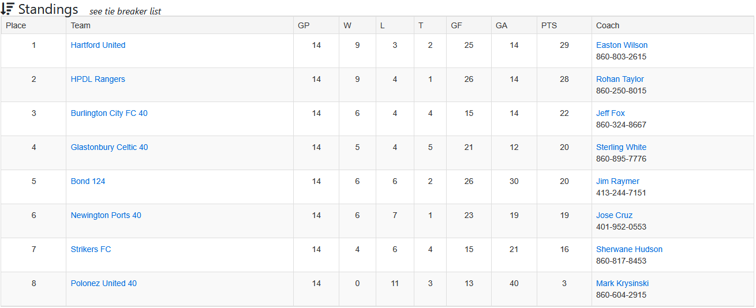
Task: Open coach Easton Wilson's link
Action: [622, 45]
